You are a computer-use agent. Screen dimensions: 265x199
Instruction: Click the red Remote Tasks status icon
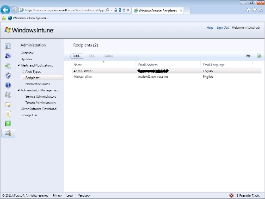231,195
